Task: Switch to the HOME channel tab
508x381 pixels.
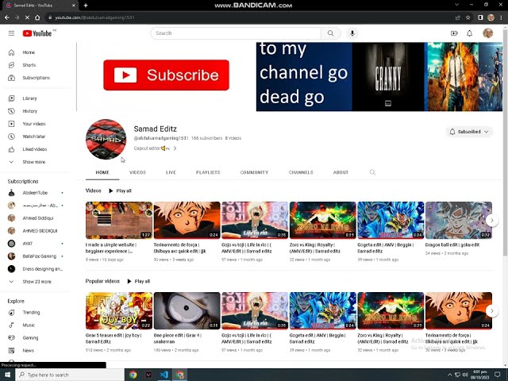Action: click(x=102, y=172)
